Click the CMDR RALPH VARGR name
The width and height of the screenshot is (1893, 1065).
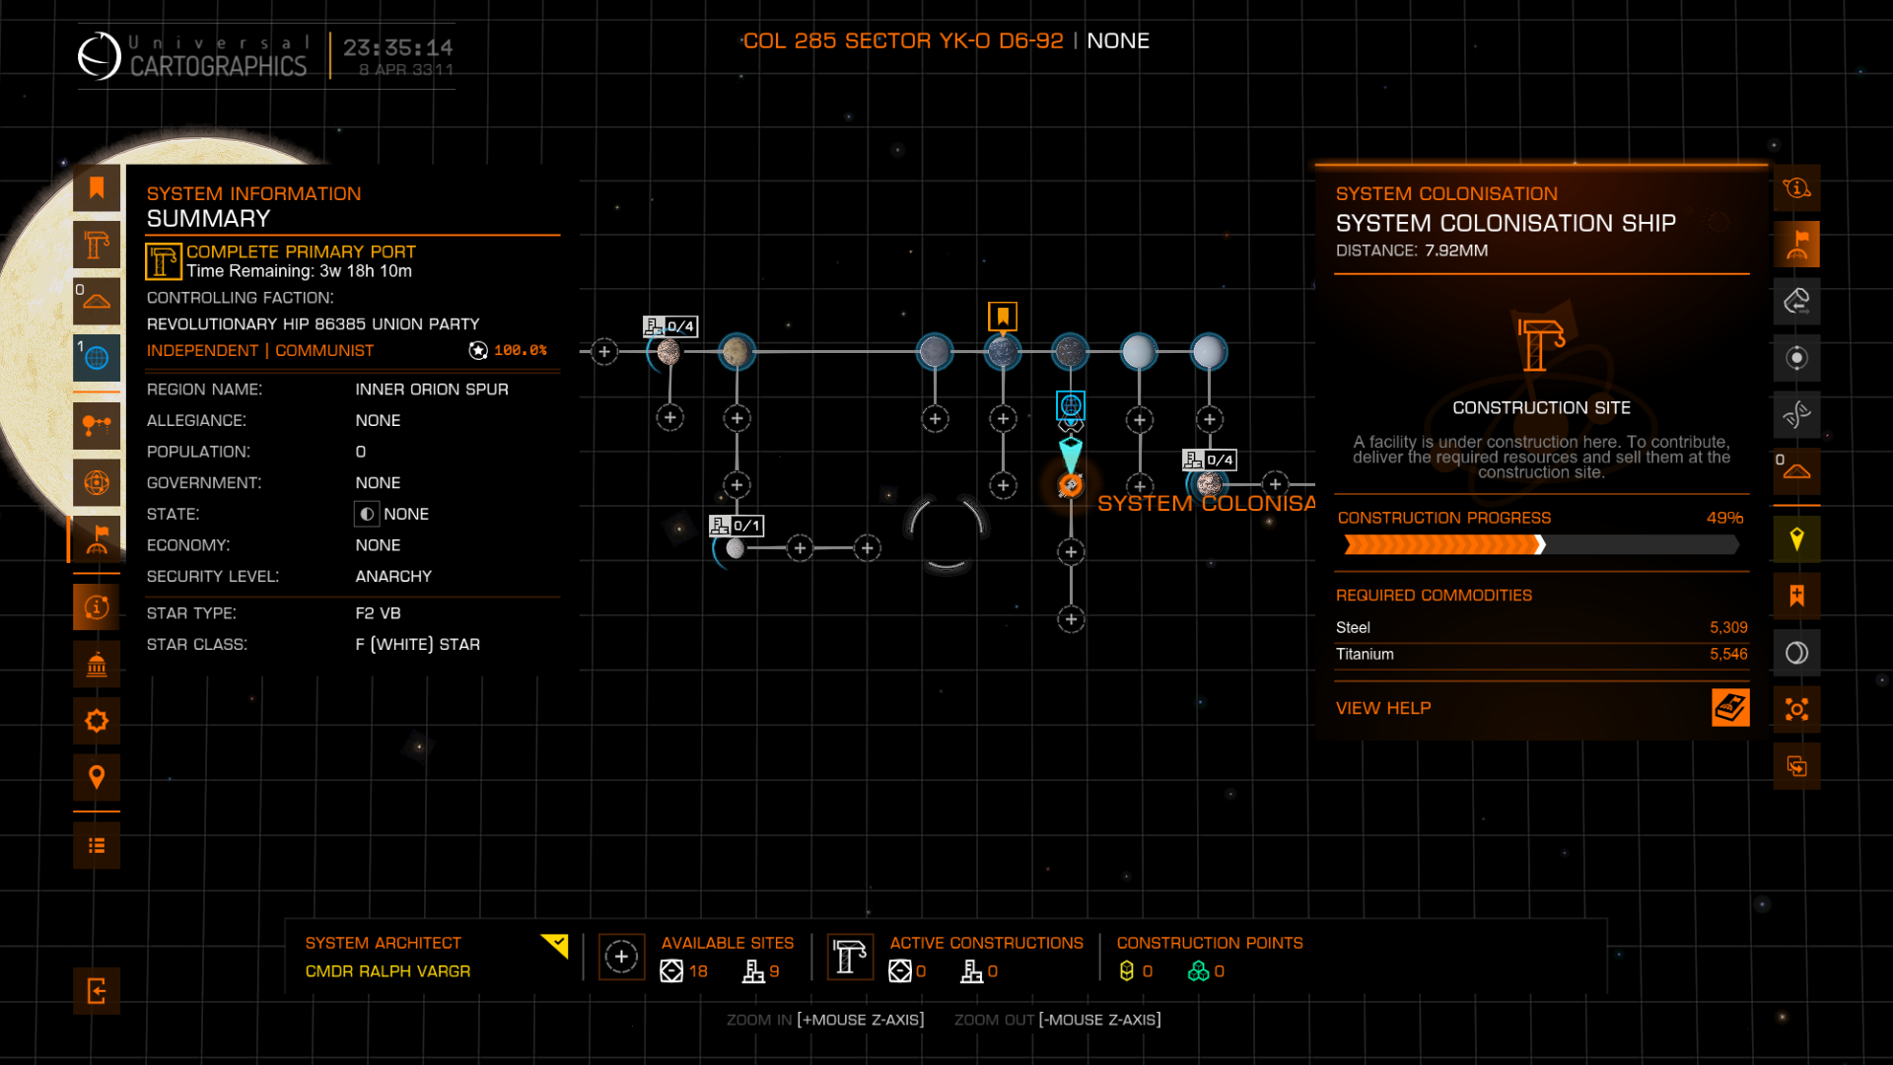(387, 971)
